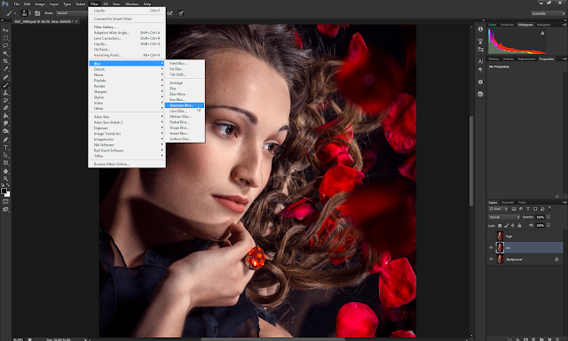This screenshot has height=341, width=568.
Task: Lock layer position with move lock icon
Action: (513, 226)
